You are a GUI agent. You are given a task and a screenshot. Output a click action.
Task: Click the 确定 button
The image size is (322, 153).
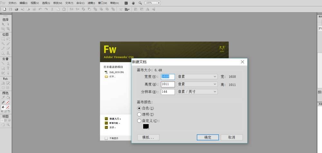point(208,137)
